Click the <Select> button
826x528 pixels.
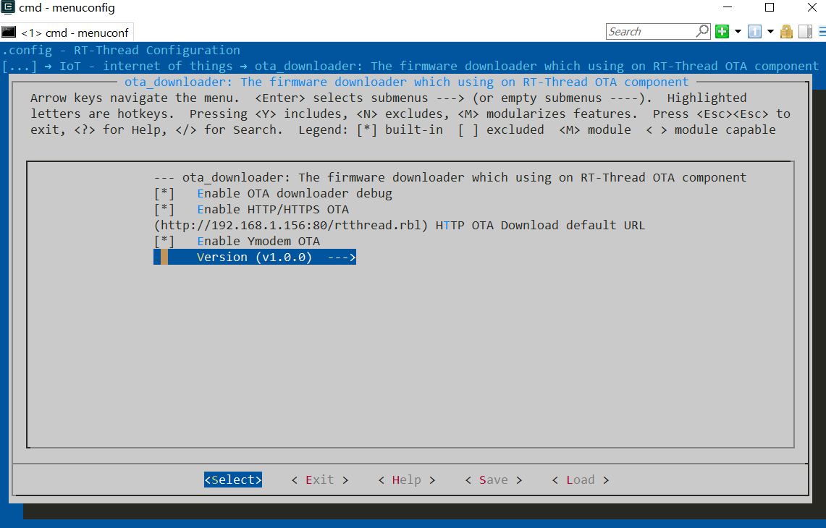pos(233,480)
